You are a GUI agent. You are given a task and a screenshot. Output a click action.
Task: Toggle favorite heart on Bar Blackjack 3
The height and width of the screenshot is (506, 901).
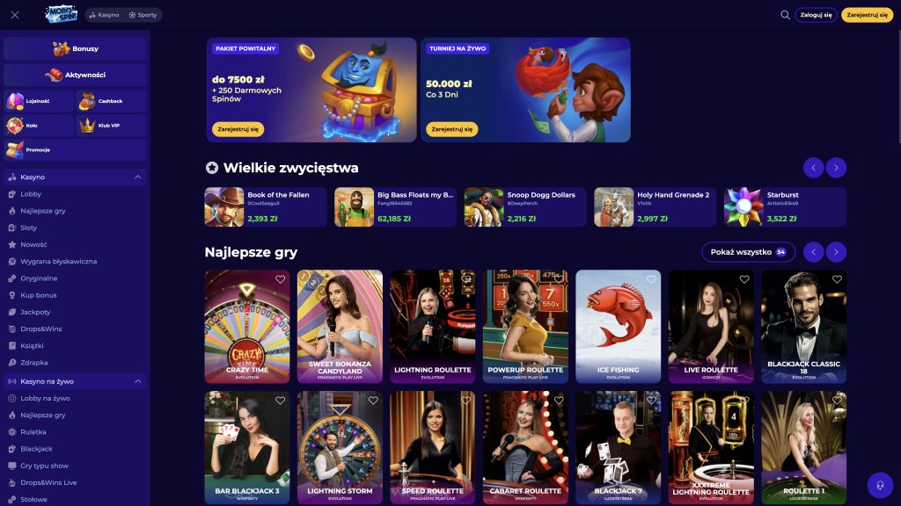point(280,401)
